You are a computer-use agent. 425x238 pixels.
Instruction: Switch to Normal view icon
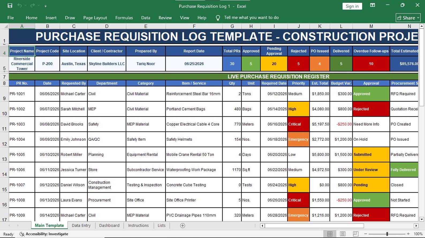coord(330,234)
